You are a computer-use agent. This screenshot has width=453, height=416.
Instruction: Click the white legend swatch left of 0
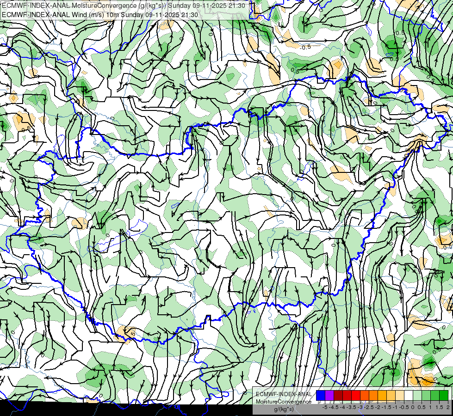[409, 395]
